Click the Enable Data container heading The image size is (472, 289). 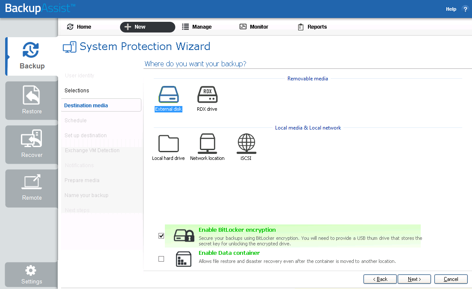tap(229, 253)
